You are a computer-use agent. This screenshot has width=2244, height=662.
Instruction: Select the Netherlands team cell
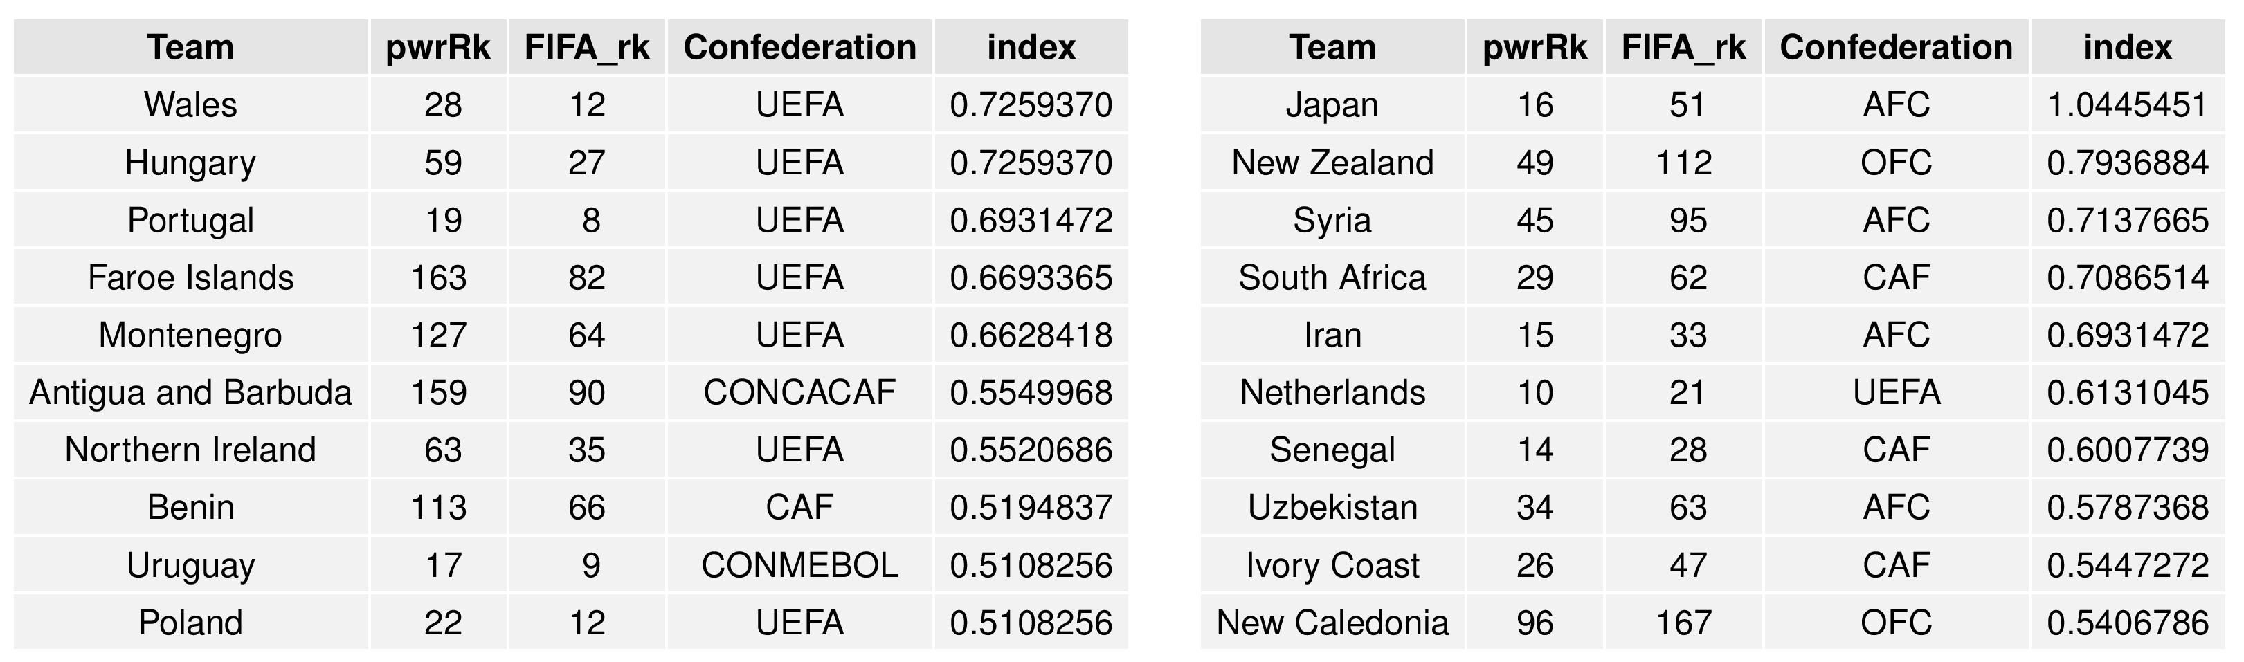pyautogui.click(x=1332, y=392)
